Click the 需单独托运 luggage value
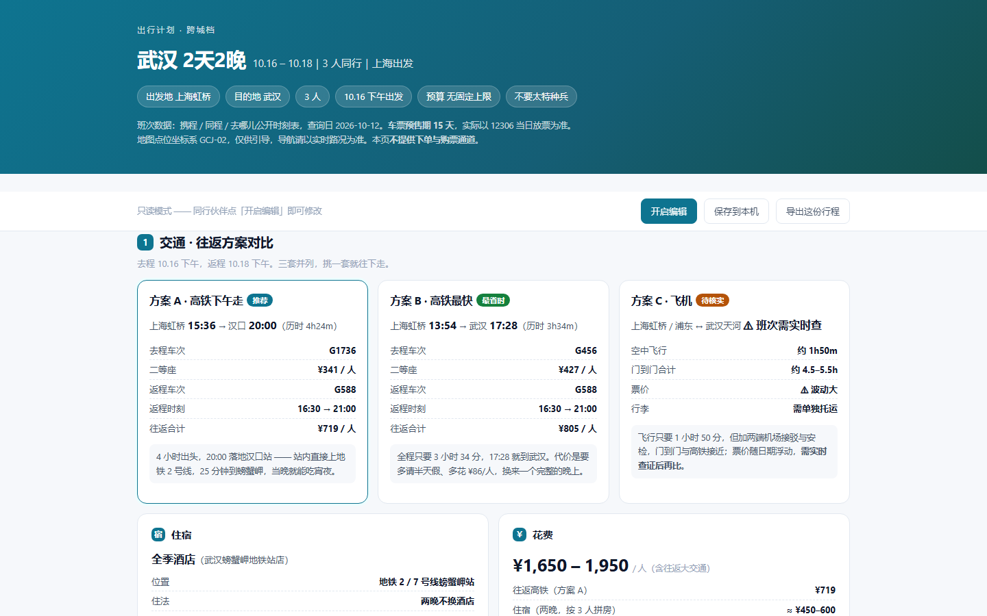987x616 pixels. coord(815,409)
